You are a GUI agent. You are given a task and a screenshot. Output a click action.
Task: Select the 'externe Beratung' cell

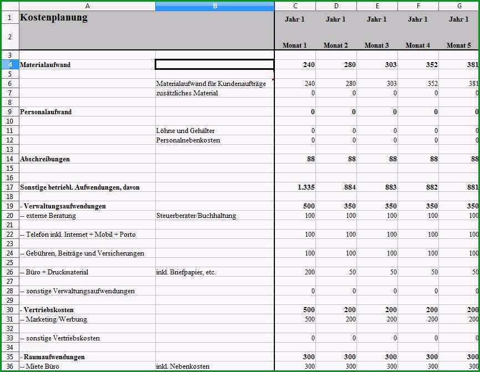pos(87,216)
